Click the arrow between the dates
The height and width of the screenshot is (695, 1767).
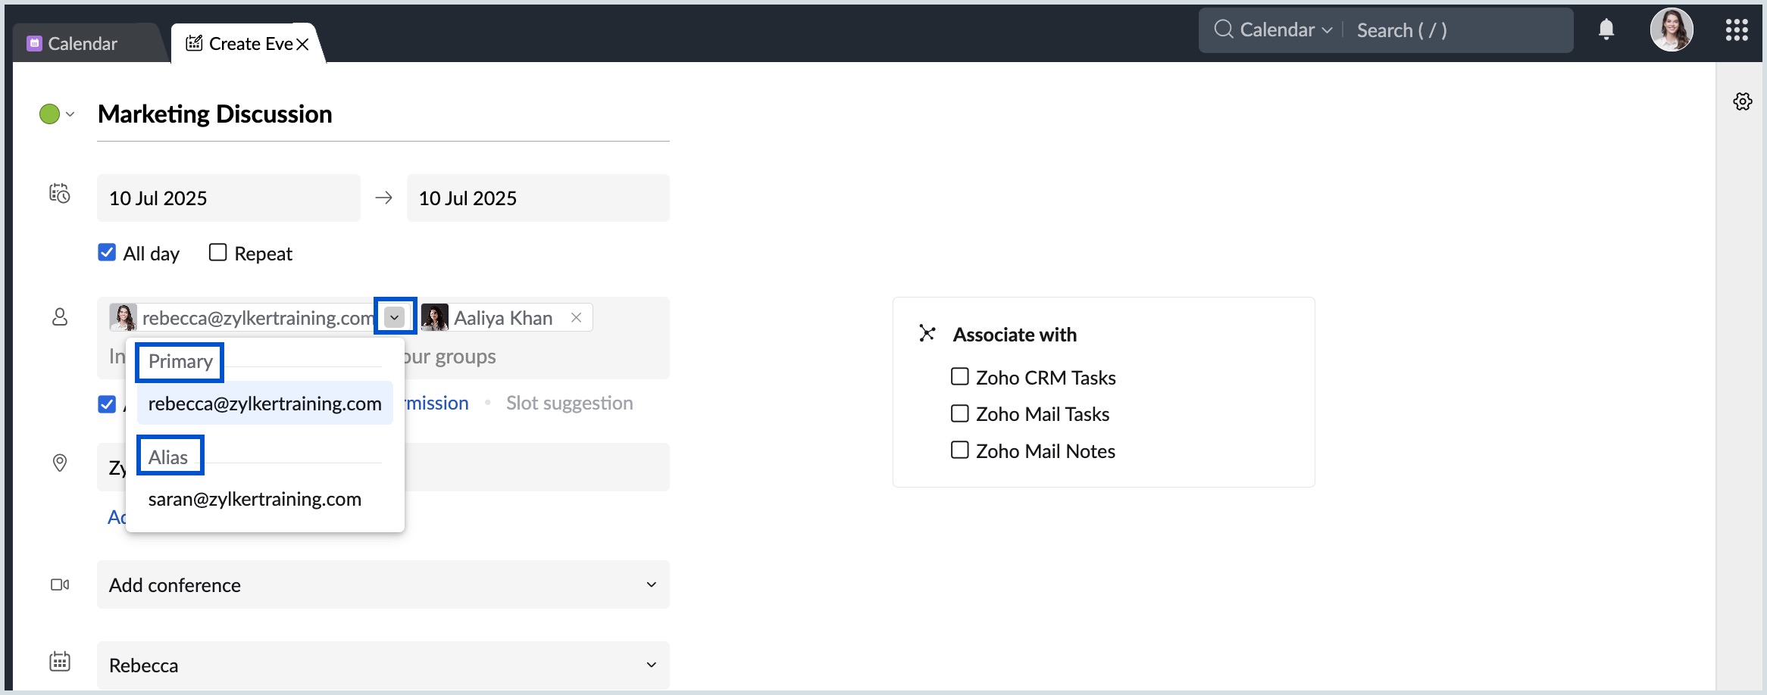coord(383,198)
